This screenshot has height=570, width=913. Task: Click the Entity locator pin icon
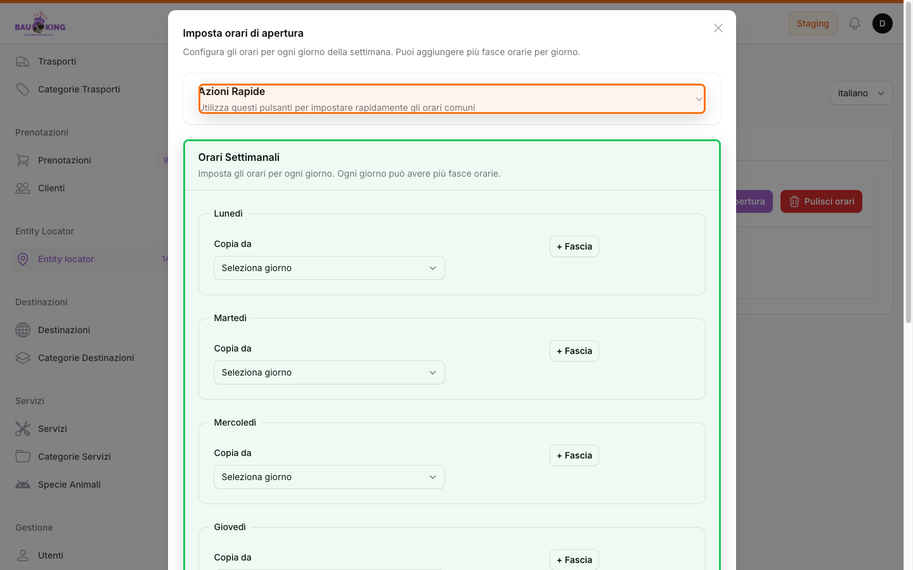(23, 259)
